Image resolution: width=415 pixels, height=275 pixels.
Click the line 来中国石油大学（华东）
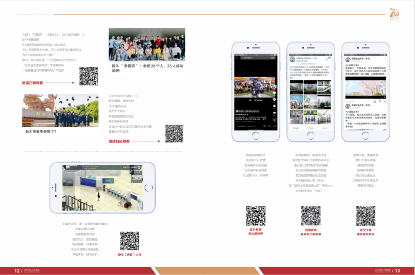[311, 181]
